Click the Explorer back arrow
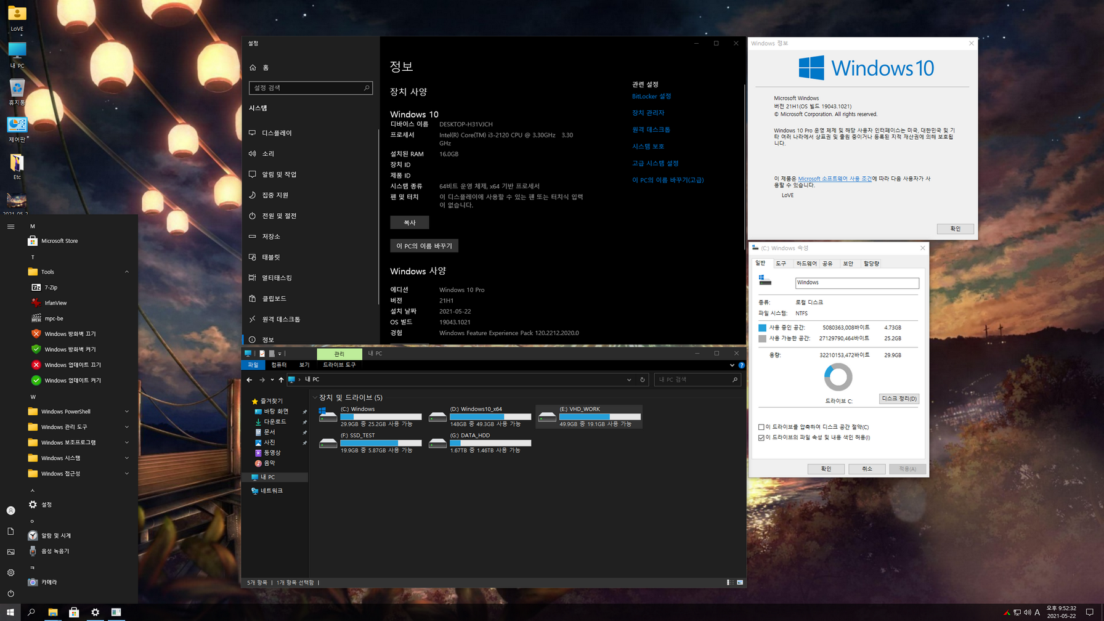The width and height of the screenshot is (1104, 621). click(250, 379)
